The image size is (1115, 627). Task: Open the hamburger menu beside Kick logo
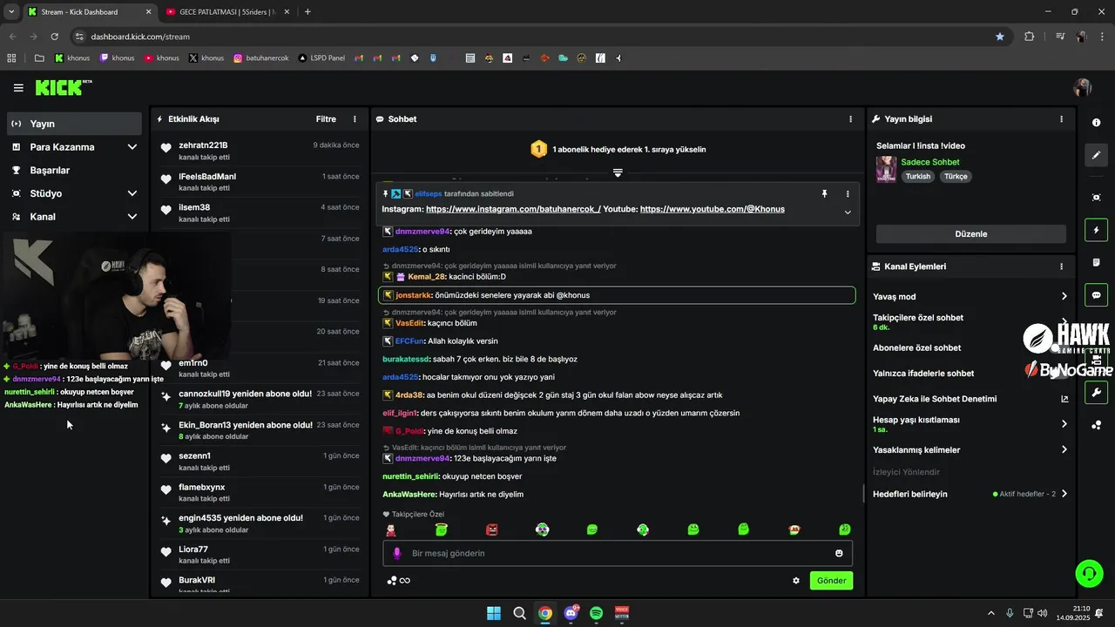click(x=18, y=88)
